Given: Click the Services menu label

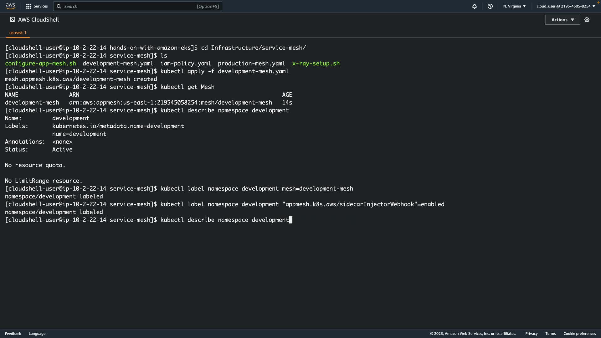Looking at the screenshot, I should click(41, 6).
